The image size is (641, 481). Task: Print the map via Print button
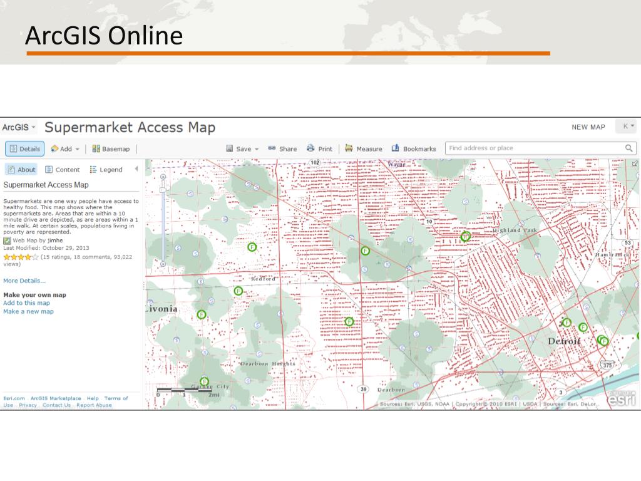click(320, 149)
